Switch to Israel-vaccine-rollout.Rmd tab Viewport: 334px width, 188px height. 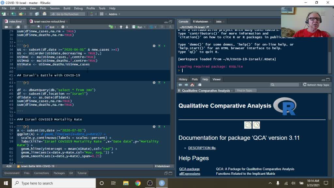click(x=49, y=22)
